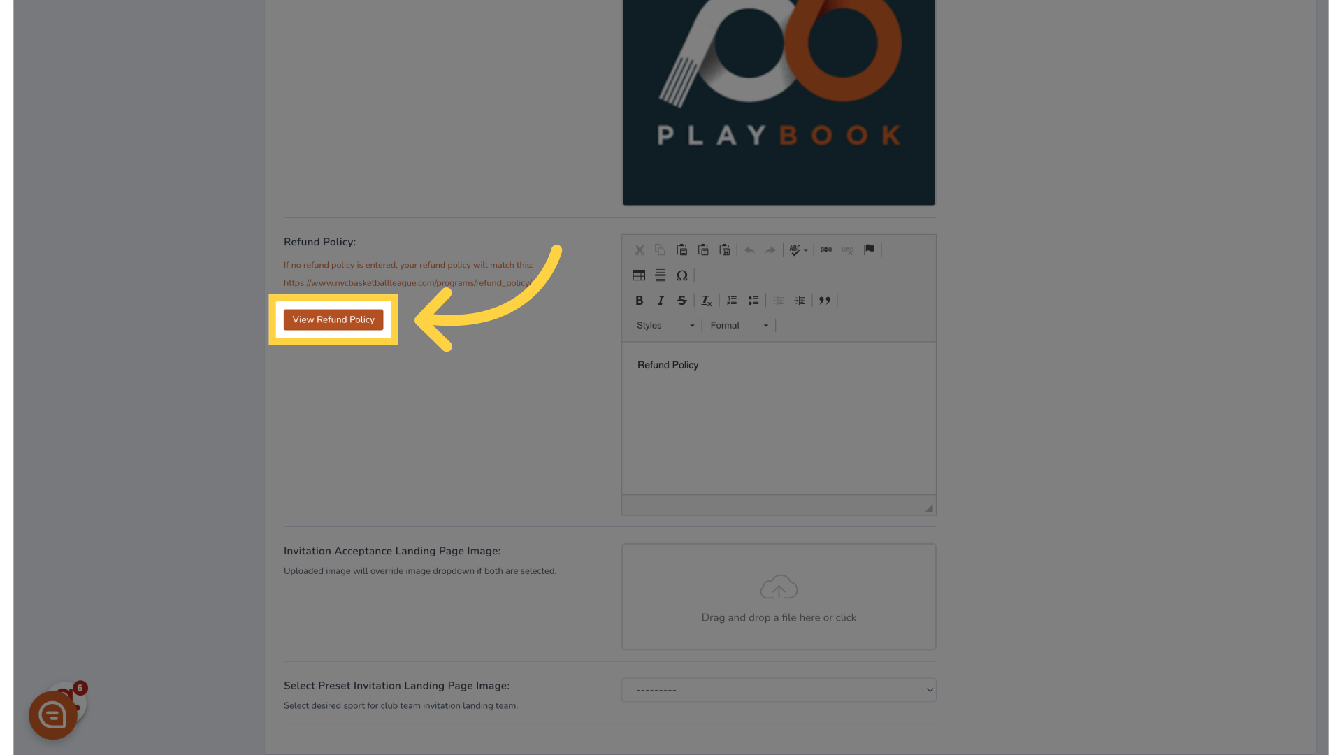Viewport: 1342px width, 755px height.
Task: Click the insert special character omega icon
Action: [x=682, y=275]
